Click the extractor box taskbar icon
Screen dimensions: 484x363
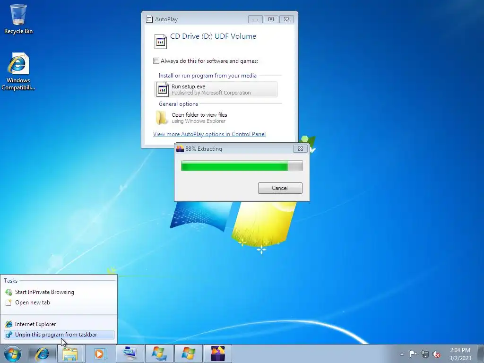point(218,354)
